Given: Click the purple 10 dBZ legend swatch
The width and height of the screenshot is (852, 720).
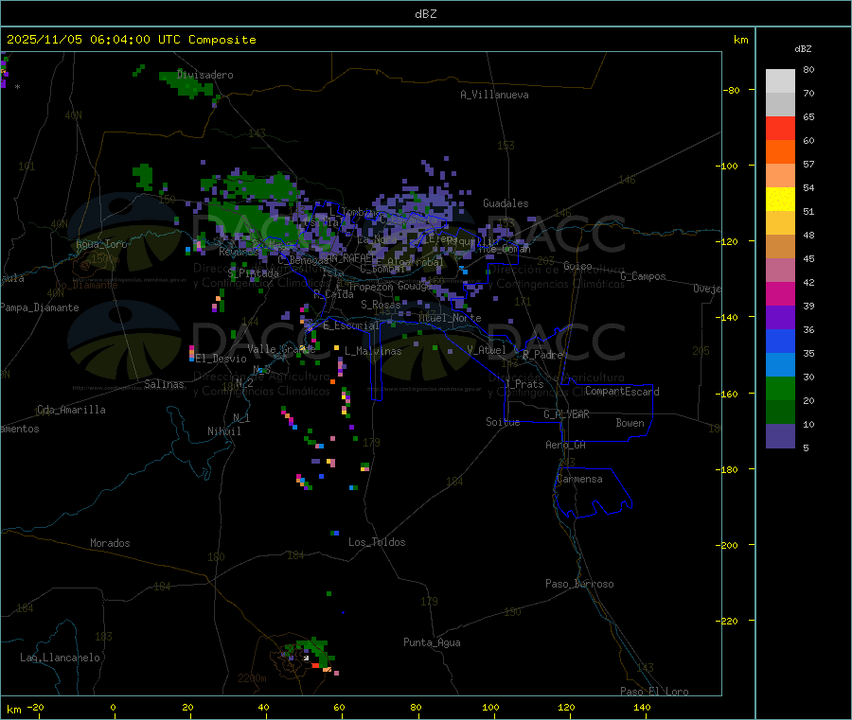Looking at the screenshot, I should pos(780,436).
